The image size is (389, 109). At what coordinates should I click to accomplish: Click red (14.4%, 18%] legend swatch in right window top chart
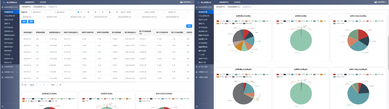click(x=334, y=21)
